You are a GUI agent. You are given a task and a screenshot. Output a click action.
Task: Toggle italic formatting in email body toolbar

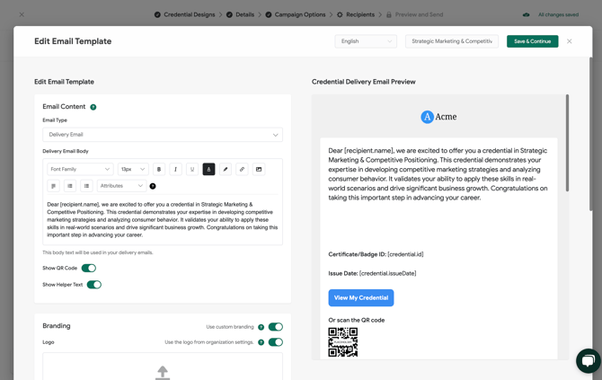point(175,169)
